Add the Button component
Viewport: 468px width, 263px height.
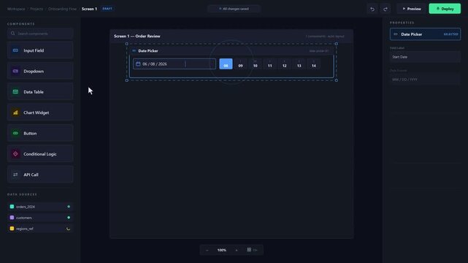click(x=40, y=133)
